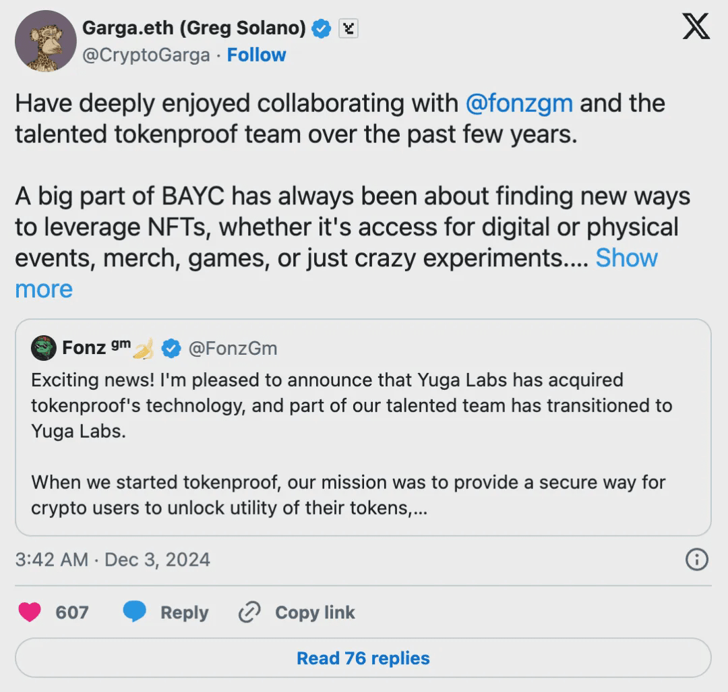Click the Garga.eth (Greg Solano) display name
Viewport: 728px width, 692px height.
(194, 28)
